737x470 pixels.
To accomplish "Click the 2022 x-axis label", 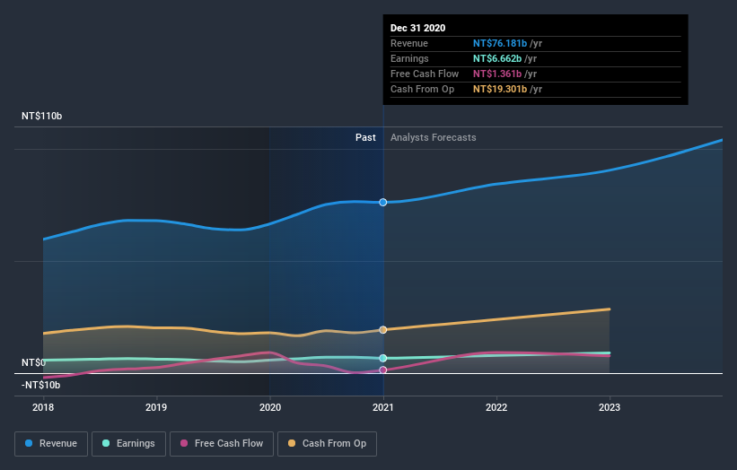I will point(496,407).
